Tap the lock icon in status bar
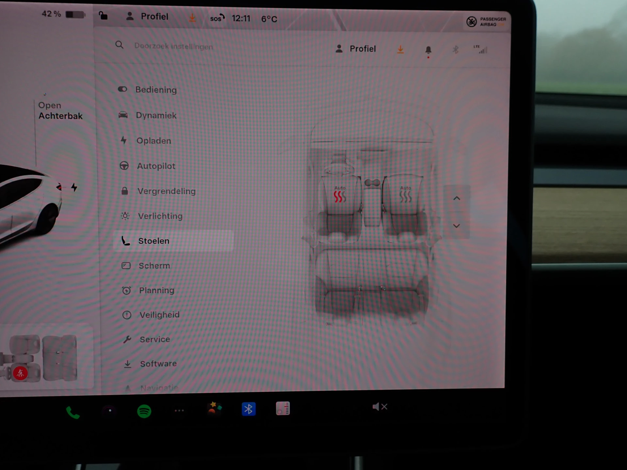 (103, 16)
